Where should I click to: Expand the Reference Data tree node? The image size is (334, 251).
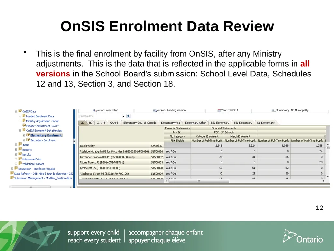16,159
